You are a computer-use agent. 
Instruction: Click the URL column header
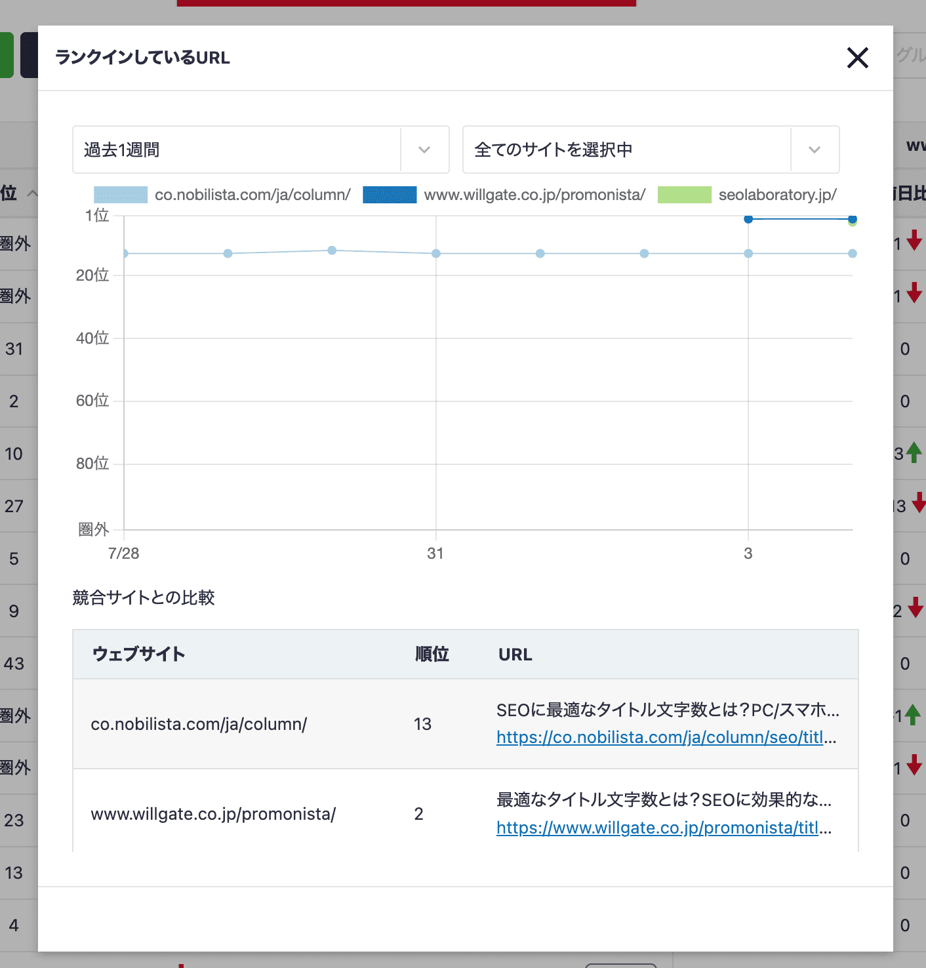(515, 655)
